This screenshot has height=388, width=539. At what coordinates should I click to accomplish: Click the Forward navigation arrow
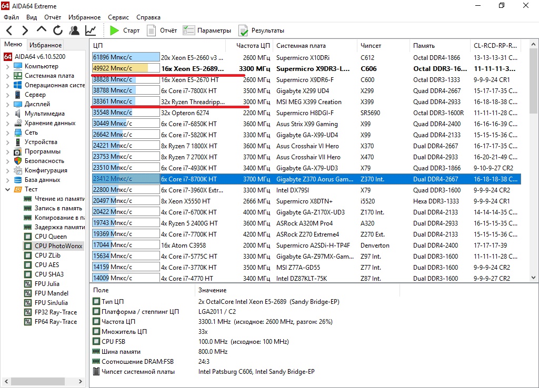[x=25, y=30]
